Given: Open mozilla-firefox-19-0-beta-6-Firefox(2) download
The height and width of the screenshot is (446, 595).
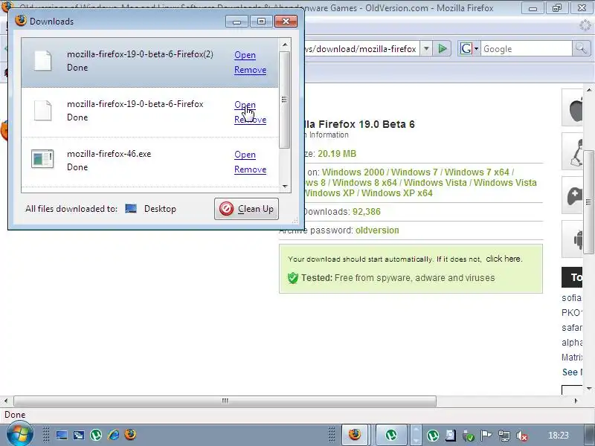Looking at the screenshot, I should point(245,55).
